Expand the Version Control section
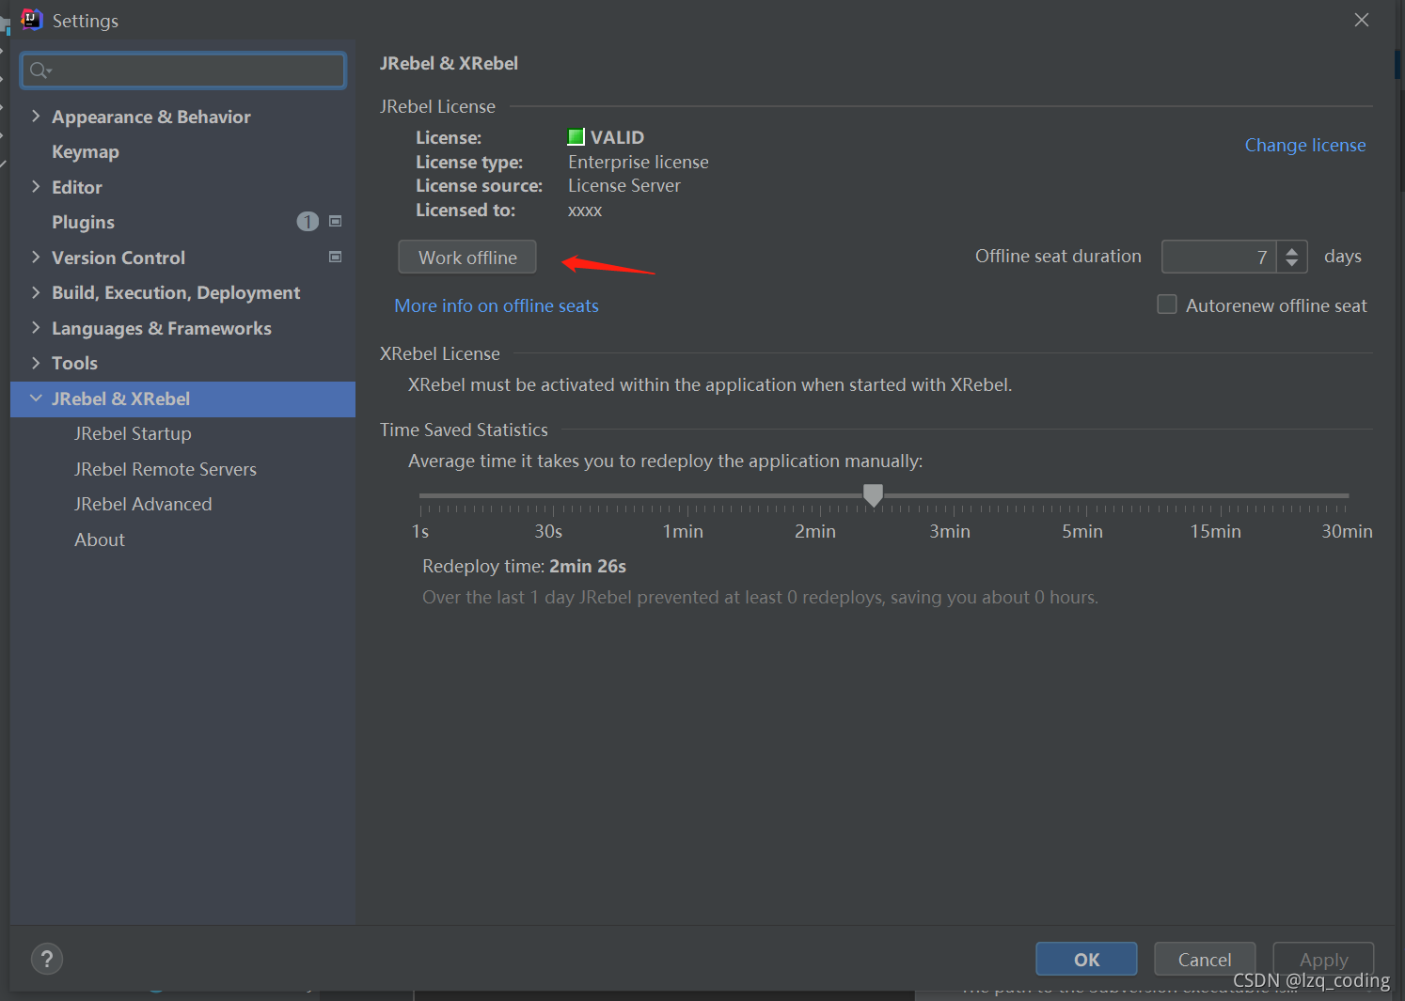This screenshot has width=1405, height=1001. [x=36, y=257]
